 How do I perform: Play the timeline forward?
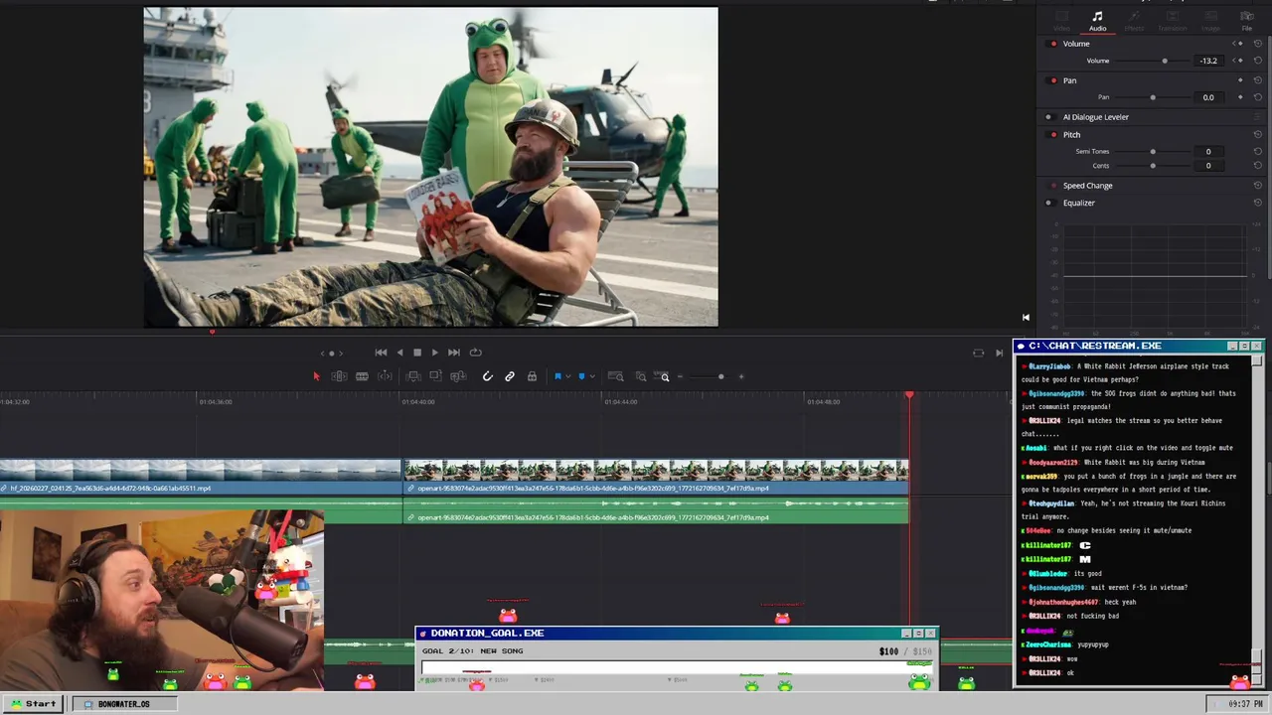(x=435, y=353)
